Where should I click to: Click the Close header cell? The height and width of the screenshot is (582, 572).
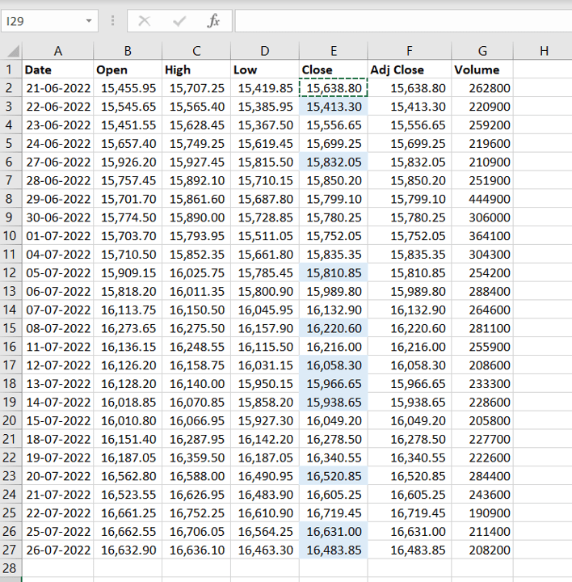click(x=334, y=70)
